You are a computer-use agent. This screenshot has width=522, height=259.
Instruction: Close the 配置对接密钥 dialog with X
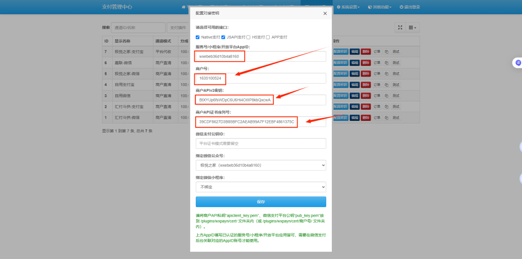pyautogui.click(x=325, y=14)
